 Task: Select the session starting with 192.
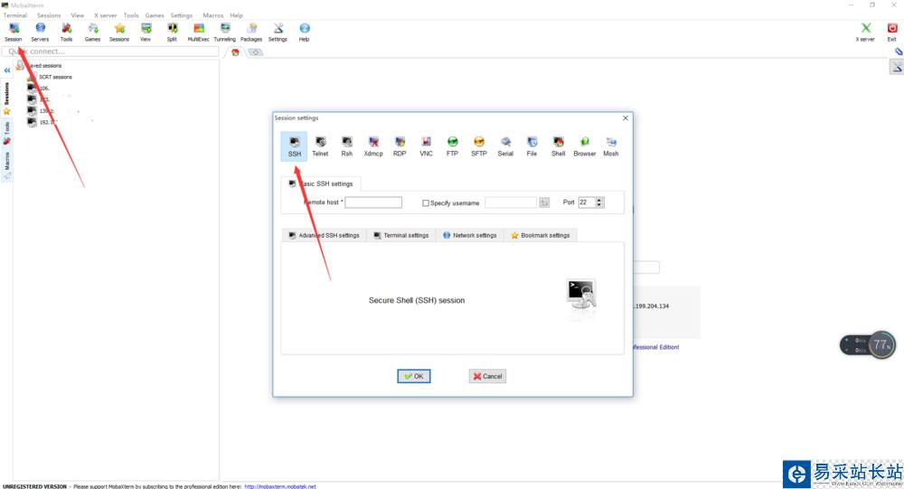tap(42, 122)
